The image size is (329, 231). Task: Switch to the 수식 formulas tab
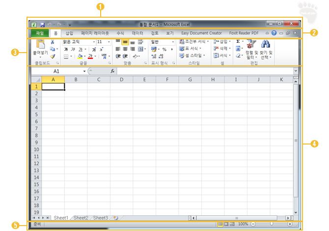pyautogui.click(x=120, y=33)
